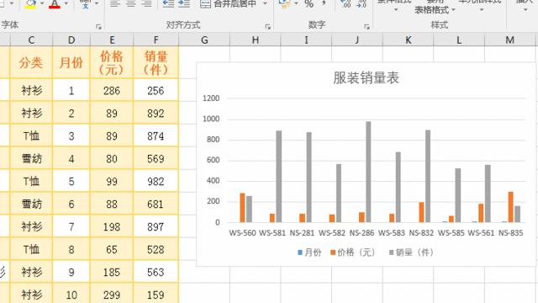The width and height of the screenshot is (538, 303).
Task: Open the 数字 group dialog launcher
Action: (x=367, y=26)
